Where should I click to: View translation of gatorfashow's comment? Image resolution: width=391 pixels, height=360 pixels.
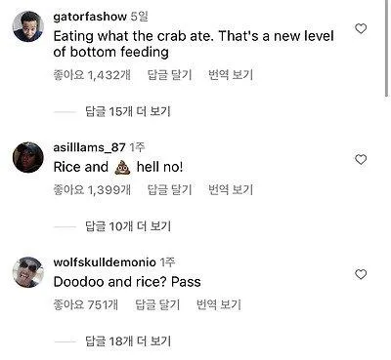pyautogui.click(x=231, y=75)
